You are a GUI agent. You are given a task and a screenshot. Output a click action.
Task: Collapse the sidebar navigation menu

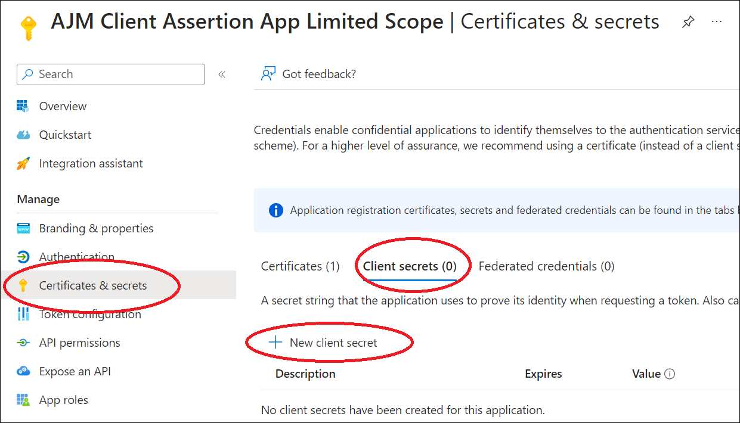click(x=222, y=74)
